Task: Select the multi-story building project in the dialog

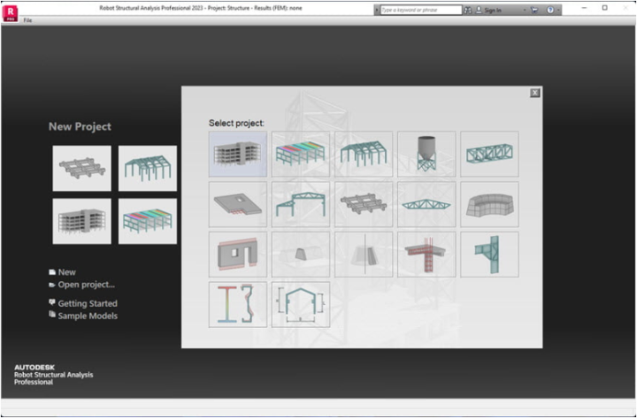Action: click(x=238, y=154)
